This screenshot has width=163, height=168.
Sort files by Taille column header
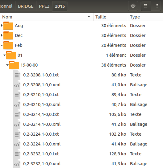111,17
